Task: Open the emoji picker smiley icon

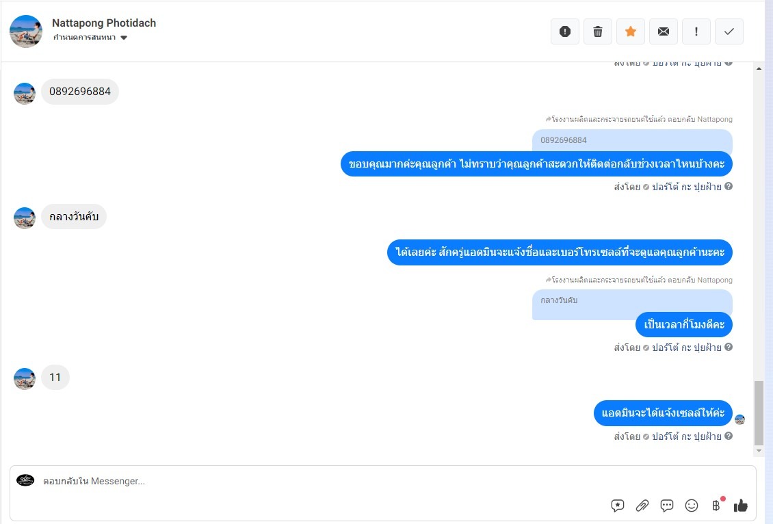Action: coord(692,506)
